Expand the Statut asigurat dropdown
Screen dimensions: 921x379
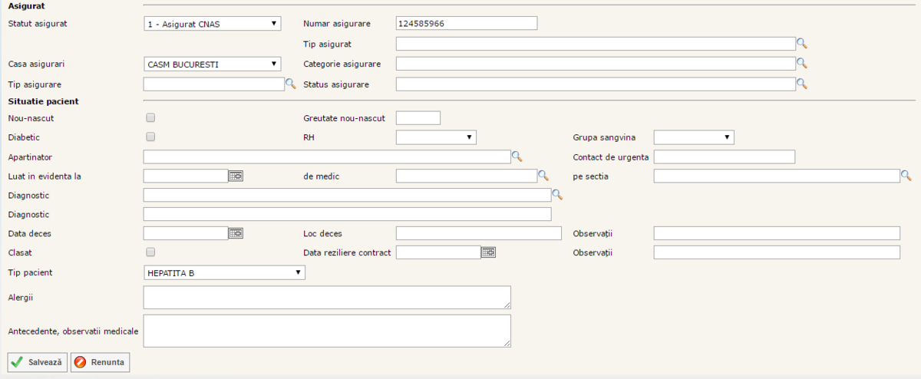click(212, 24)
